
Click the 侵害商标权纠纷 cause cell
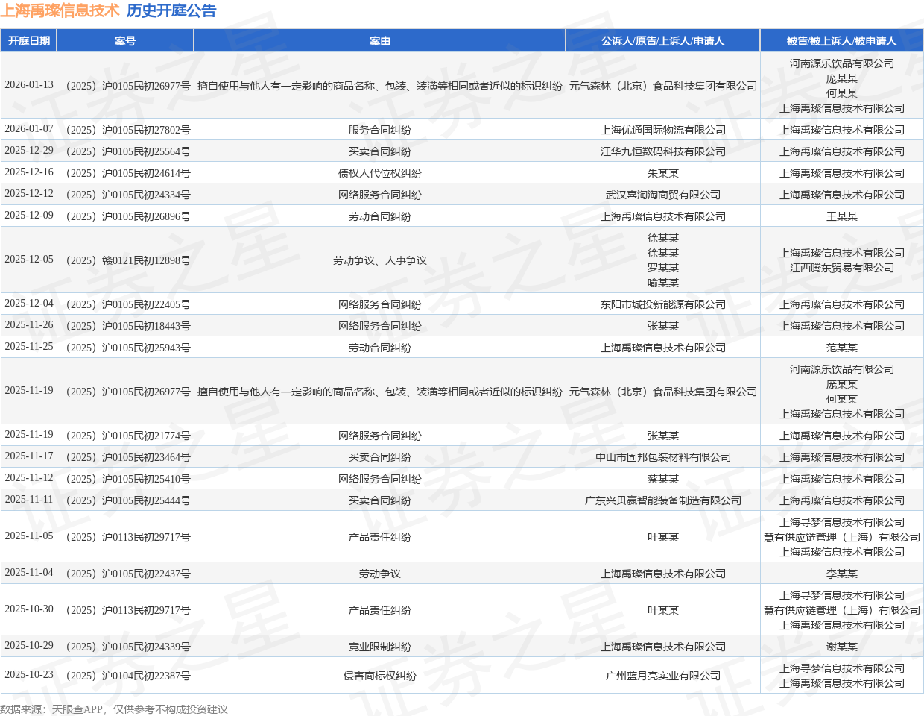pos(380,676)
